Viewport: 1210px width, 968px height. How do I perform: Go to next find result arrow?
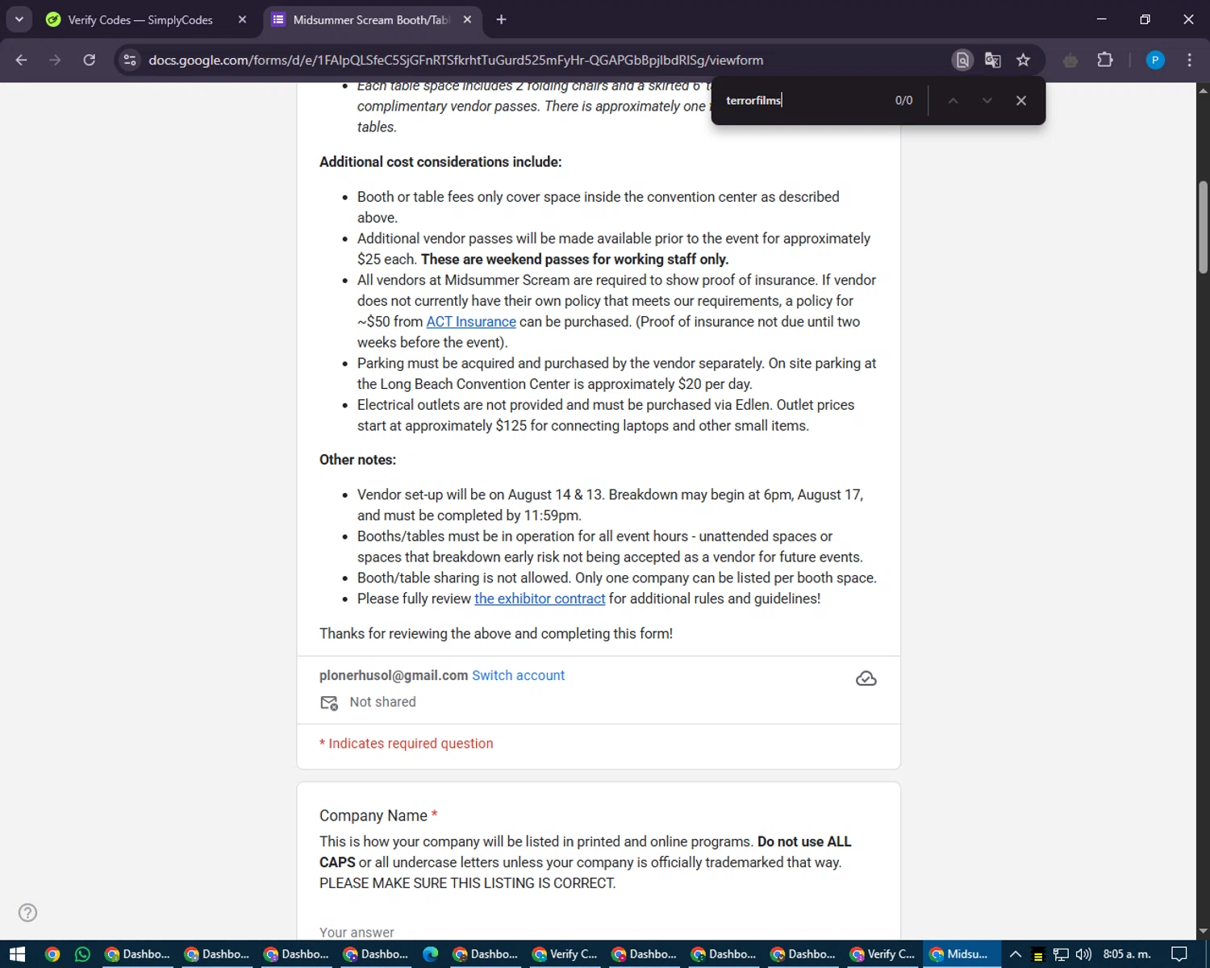(x=987, y=100)
